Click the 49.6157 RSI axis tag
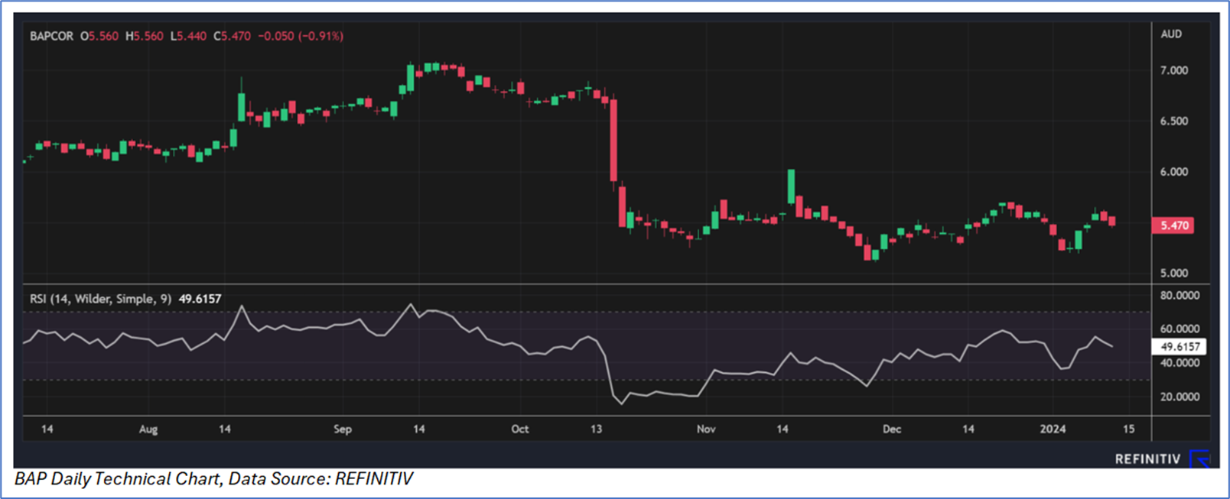 [1179, 347]
